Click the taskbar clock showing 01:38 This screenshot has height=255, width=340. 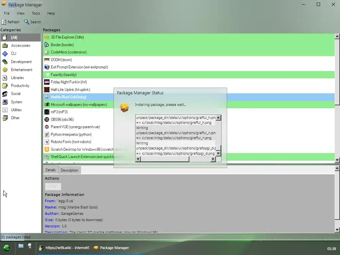pyautogui.click(x=331, y=249)
